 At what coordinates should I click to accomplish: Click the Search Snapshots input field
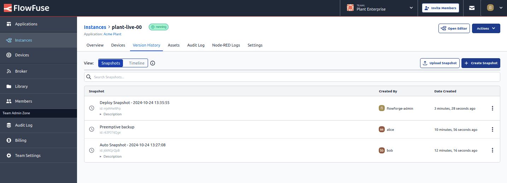292,77
